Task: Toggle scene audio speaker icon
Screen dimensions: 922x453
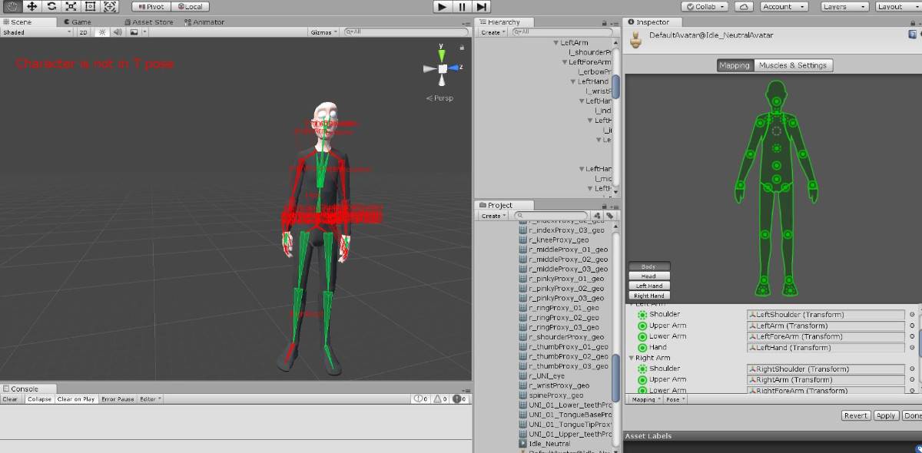Action: (x=118, y=32)
